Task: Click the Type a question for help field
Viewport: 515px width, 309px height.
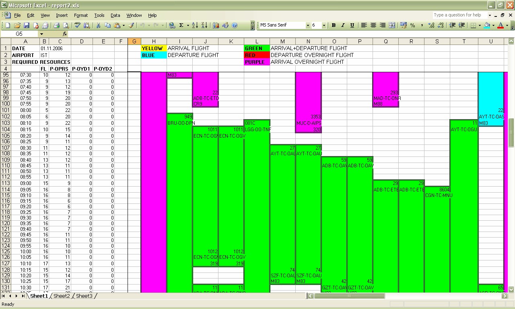Action: tap(459, 15)
